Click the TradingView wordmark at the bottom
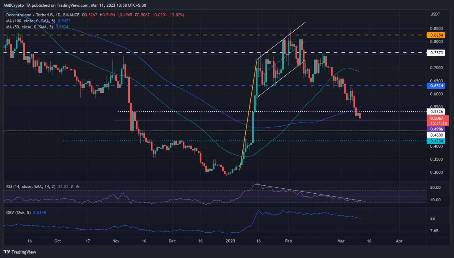This screenshot has height=258, width=454. (24, 252)
